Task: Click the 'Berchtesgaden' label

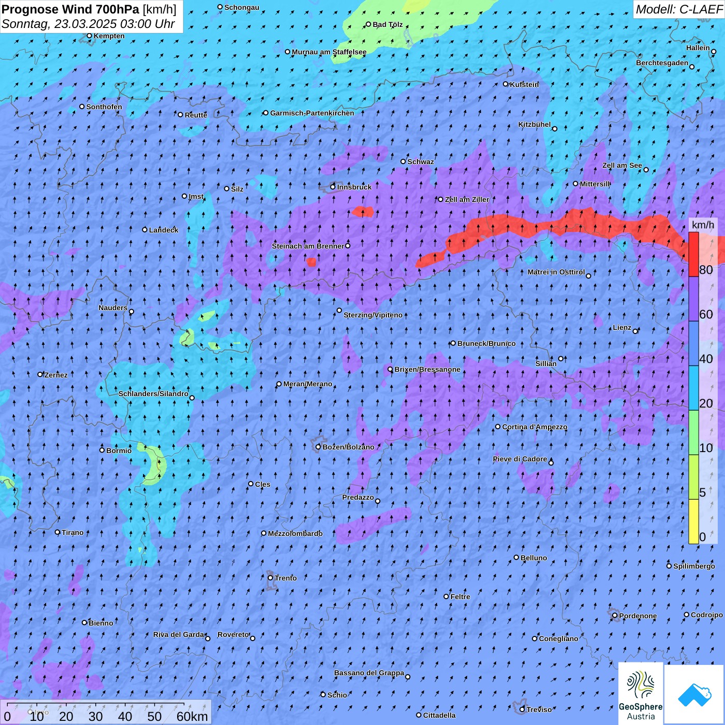Action: 662,63
